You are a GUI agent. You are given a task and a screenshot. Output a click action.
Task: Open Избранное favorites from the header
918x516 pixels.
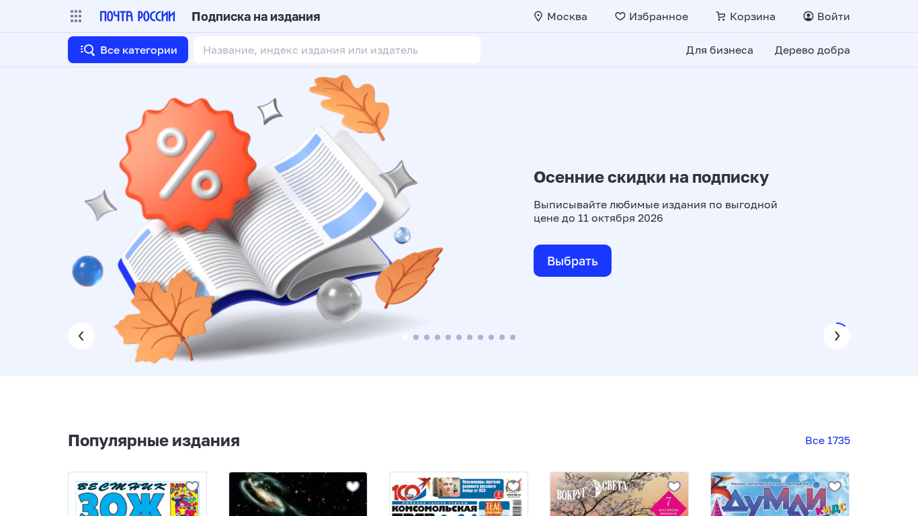click(651, 16)
